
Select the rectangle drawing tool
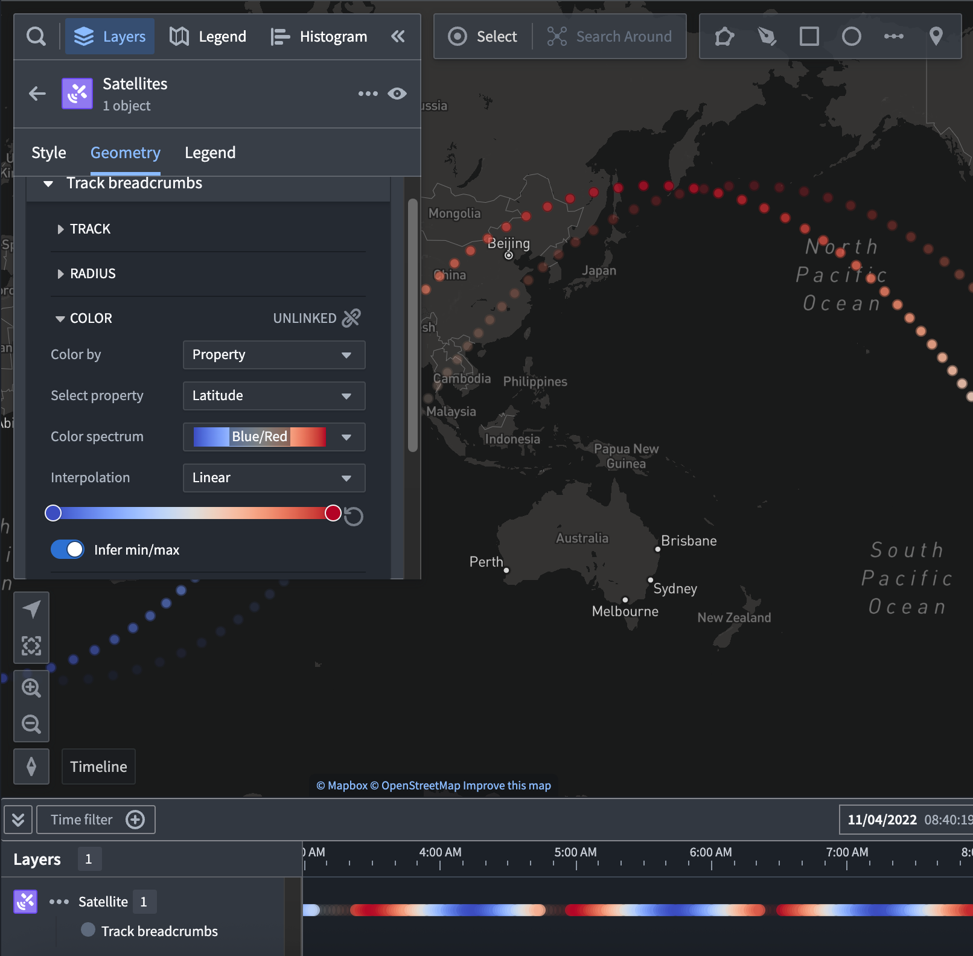[809, 37]
